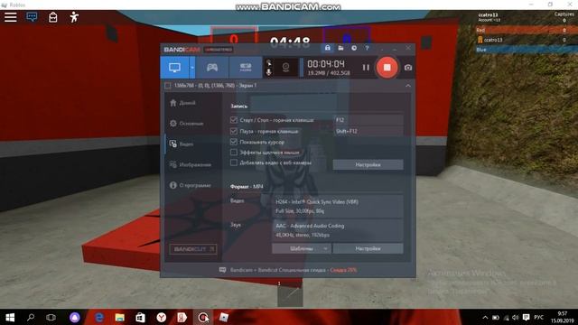Open notification center icon
Viewport: 578px width, 325px height.
(526, 318)
